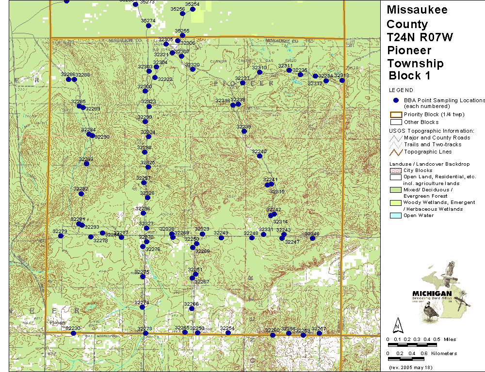485x372 pixels.
Task: Click the north arrow compass symbol
Action: [397, 324]
